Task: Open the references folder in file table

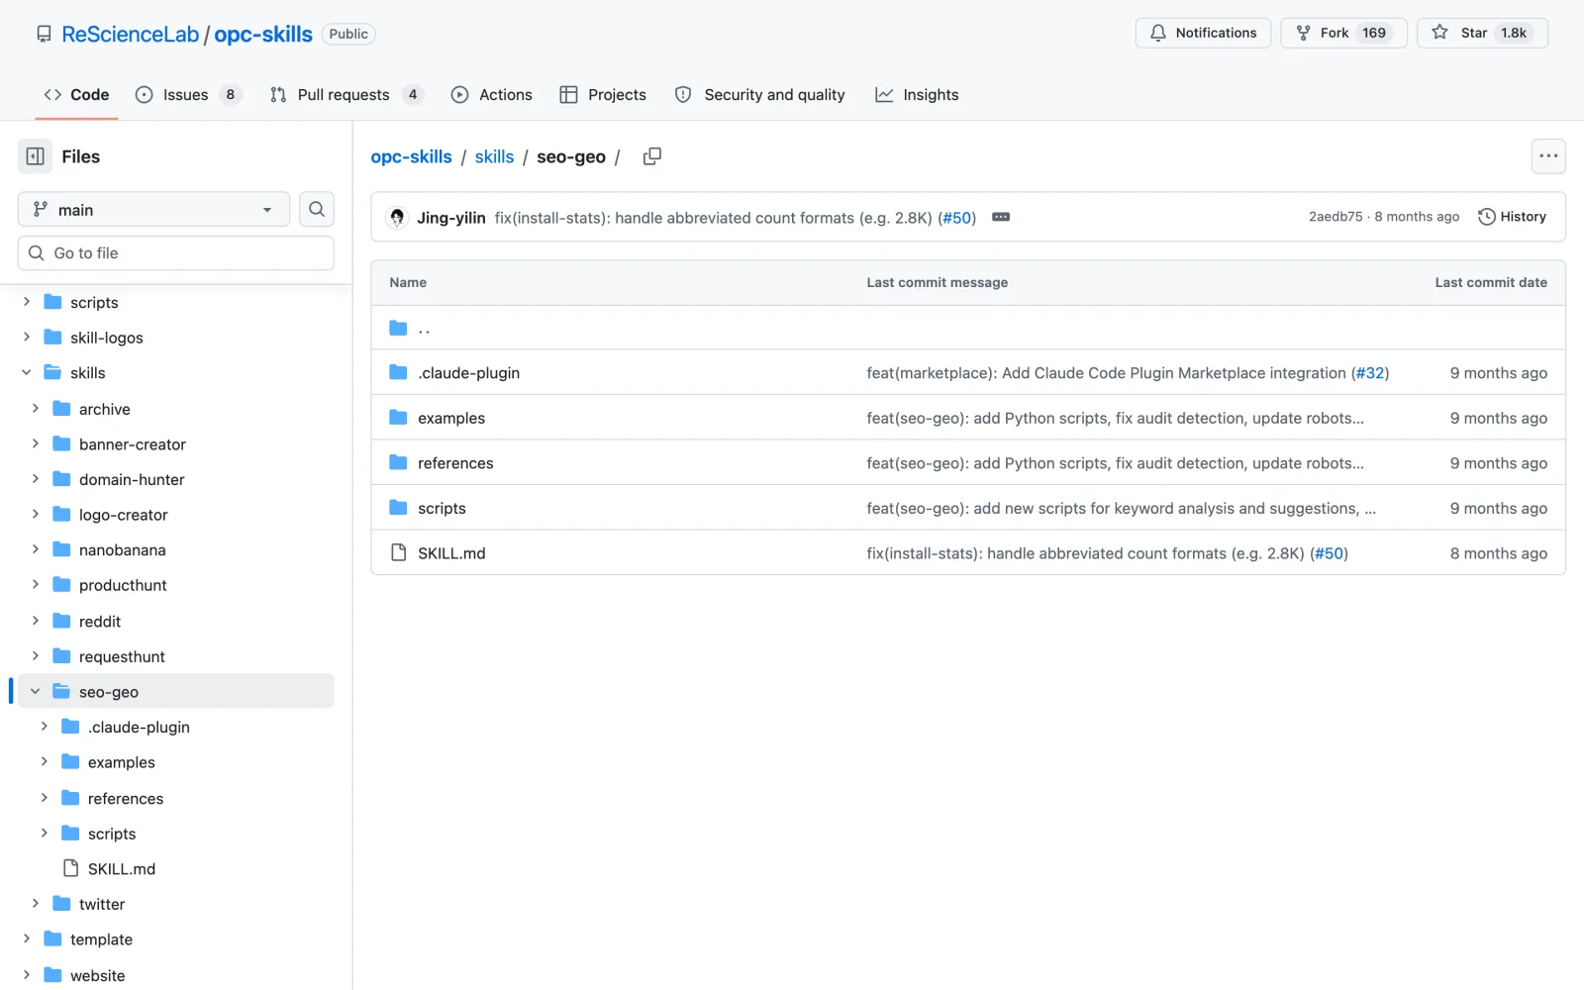Action: 455,463
